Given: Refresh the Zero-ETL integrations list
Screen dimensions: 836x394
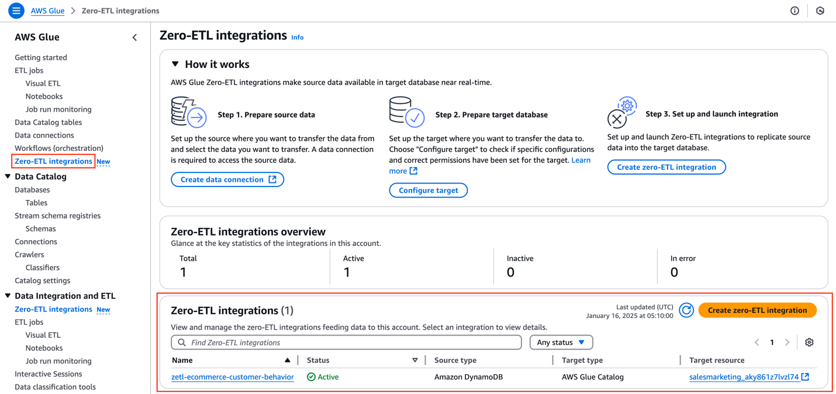Looking at the screenshot, I should tap(686, 310).
